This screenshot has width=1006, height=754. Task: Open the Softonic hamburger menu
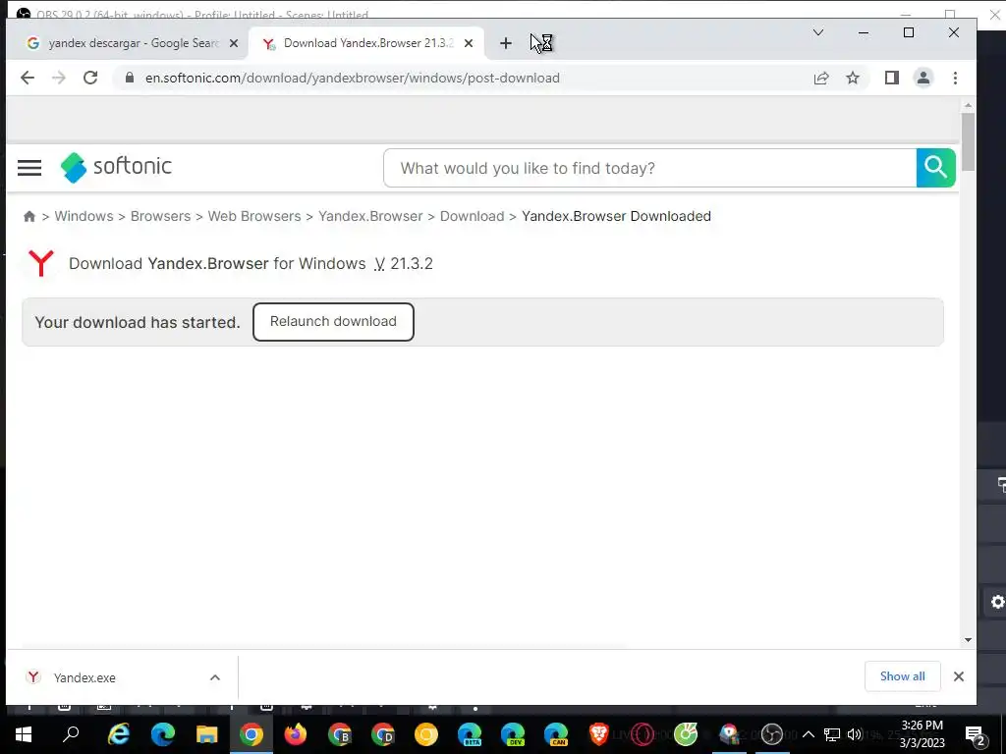(x=28, y=167)
